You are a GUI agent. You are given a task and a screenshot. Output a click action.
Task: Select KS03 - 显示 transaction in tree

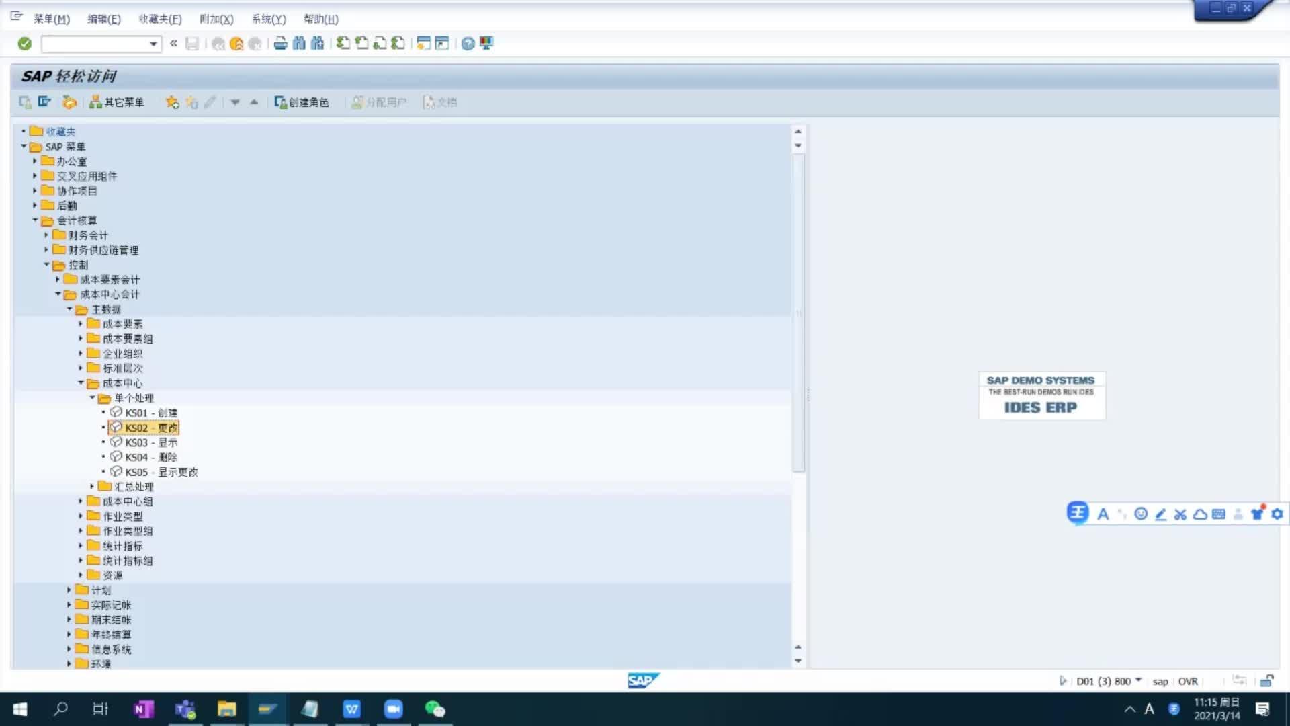(150, 442)
